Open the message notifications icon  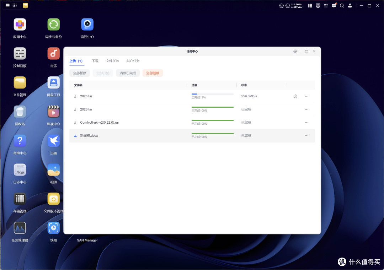pyautogui.click(x=334, y=5)
